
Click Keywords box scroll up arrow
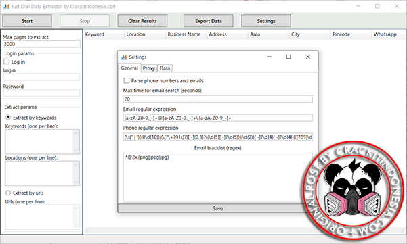point(76,133)
